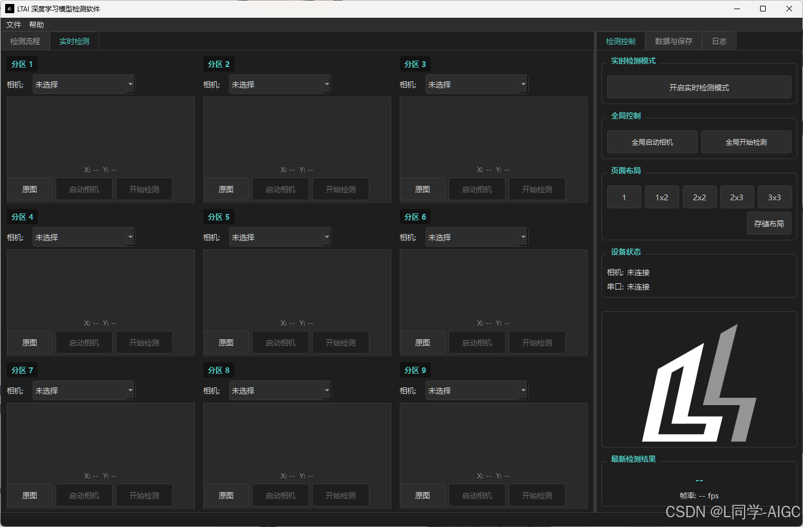Click 原图 button in 分区 1

[30, 189]
